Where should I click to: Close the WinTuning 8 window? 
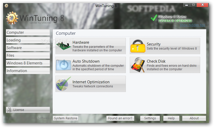tap(203, 5)
